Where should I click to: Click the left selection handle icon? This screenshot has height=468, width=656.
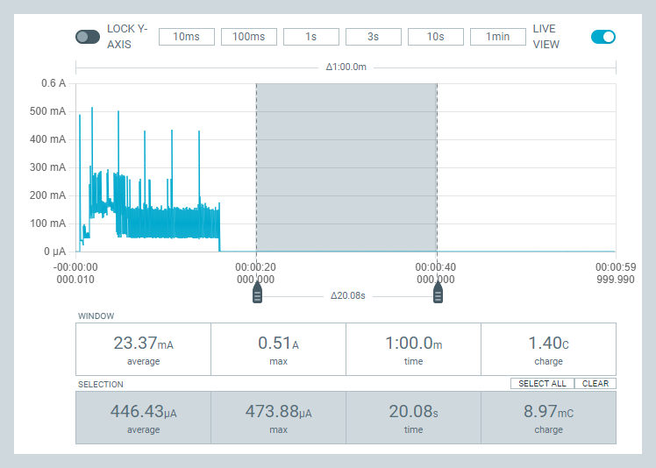(x=257, y=293)
